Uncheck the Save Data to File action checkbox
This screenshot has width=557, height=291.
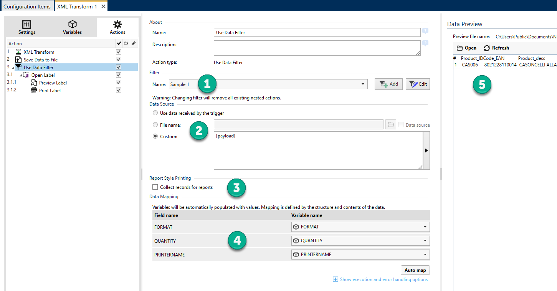[x=119, y=60]
